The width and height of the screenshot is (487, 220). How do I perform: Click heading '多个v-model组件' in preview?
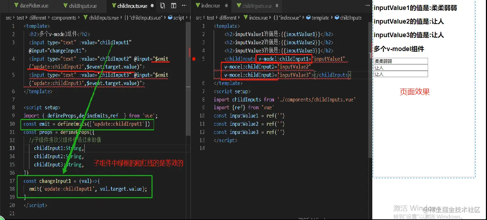(x=399, y=49)
